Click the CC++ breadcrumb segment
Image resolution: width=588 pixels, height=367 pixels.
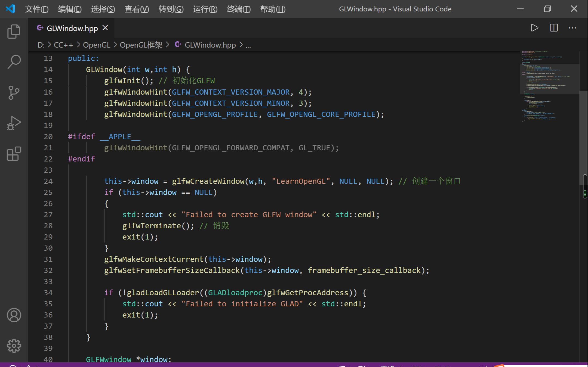coord(63,45)
